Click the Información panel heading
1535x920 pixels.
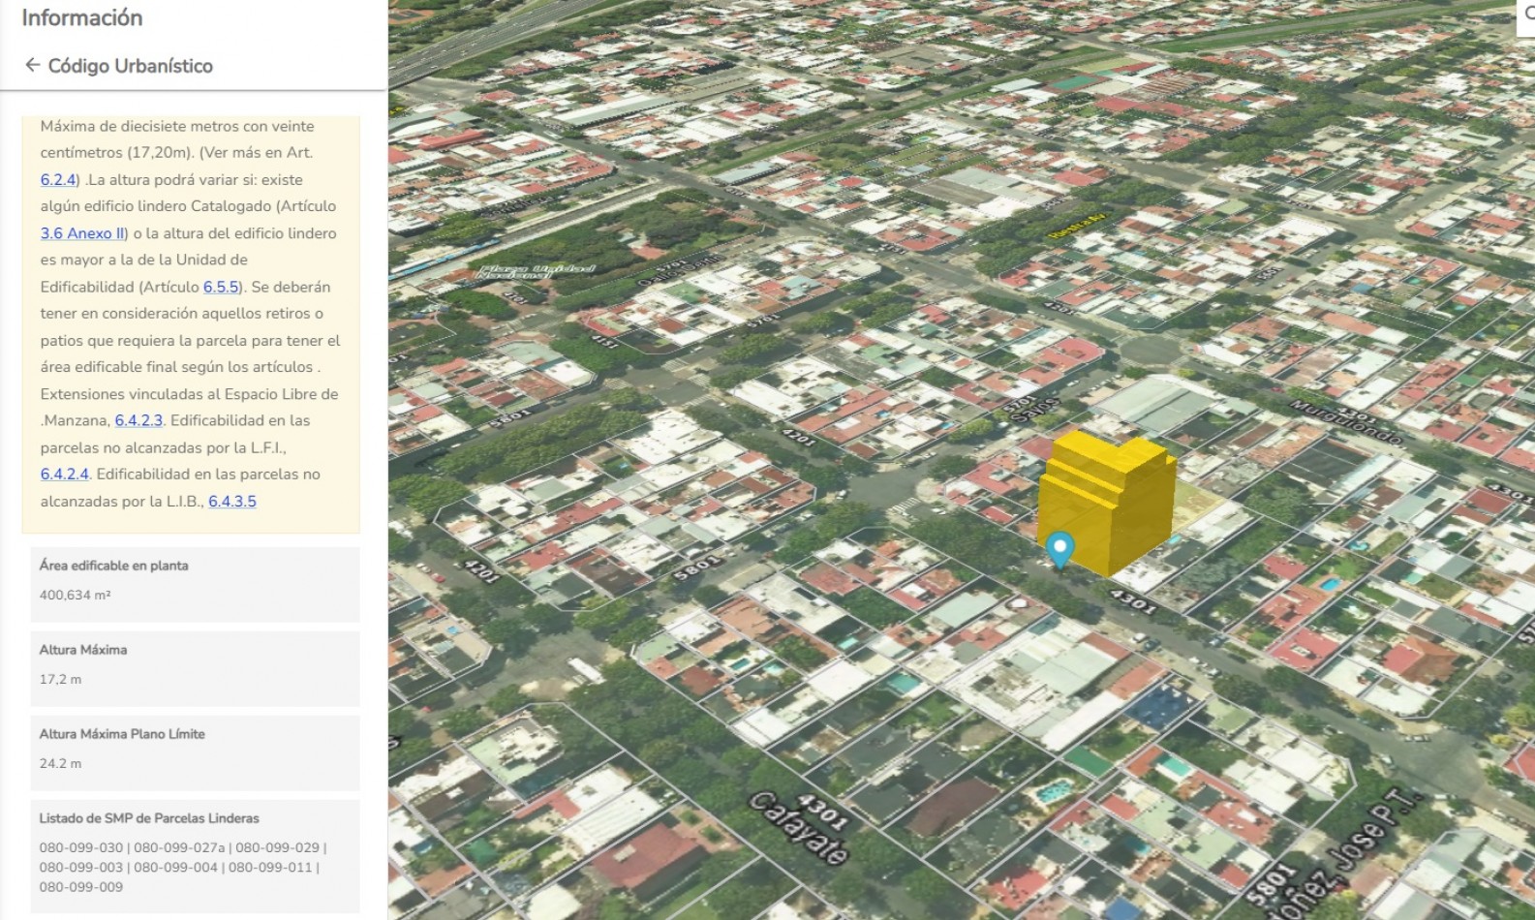click(x=81, y=17)
